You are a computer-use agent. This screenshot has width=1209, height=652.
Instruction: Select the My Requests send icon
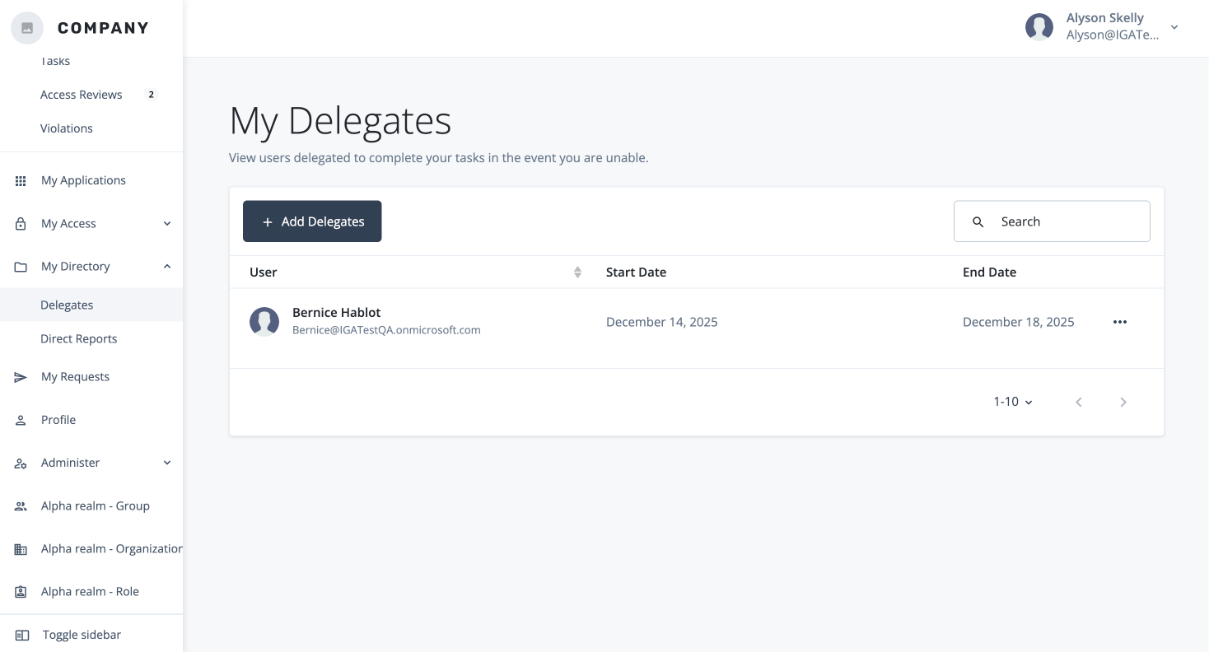(x=21, y=377)
